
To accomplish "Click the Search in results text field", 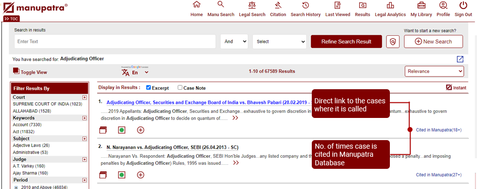I will [x=115, y=41].
